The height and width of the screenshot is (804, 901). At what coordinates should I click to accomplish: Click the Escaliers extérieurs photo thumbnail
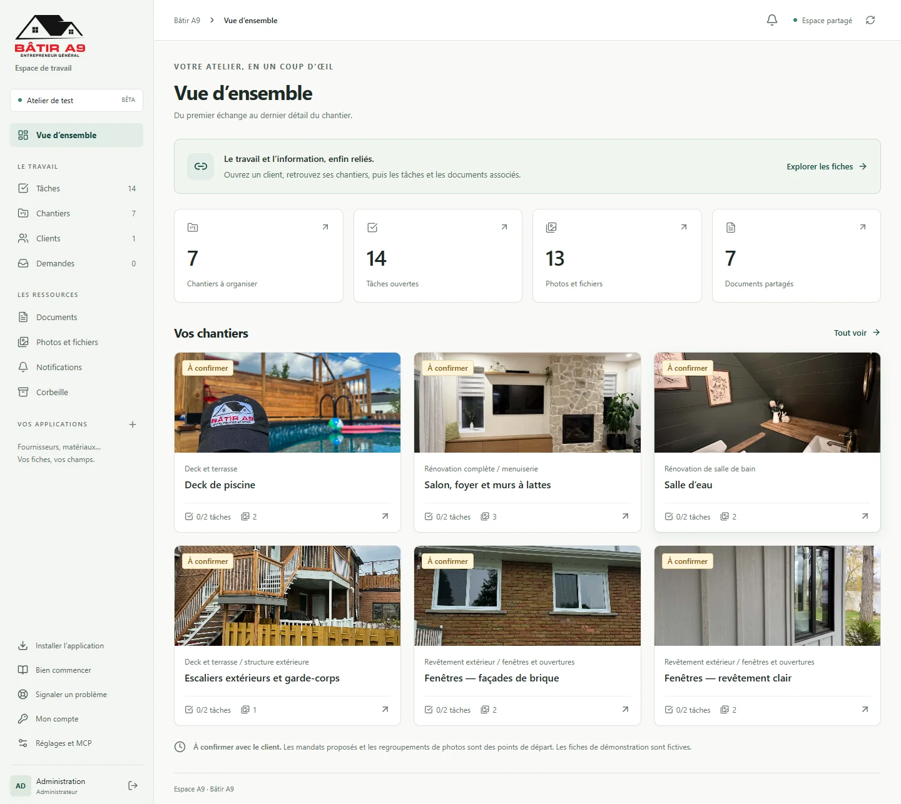[287, 596]
